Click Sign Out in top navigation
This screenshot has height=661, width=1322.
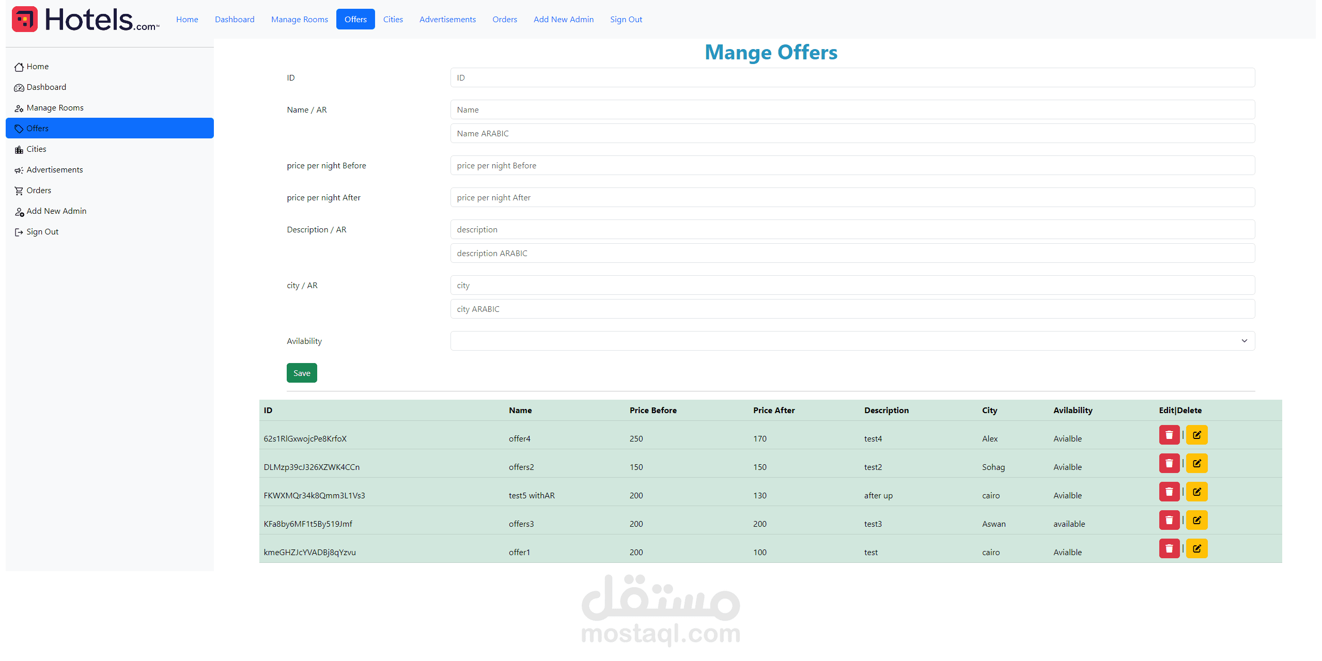[626, 20]
